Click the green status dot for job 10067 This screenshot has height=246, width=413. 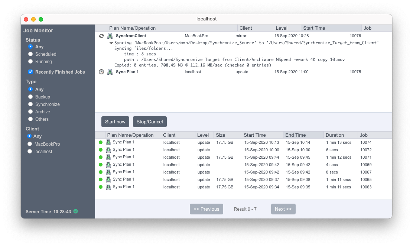click(101, 172)
